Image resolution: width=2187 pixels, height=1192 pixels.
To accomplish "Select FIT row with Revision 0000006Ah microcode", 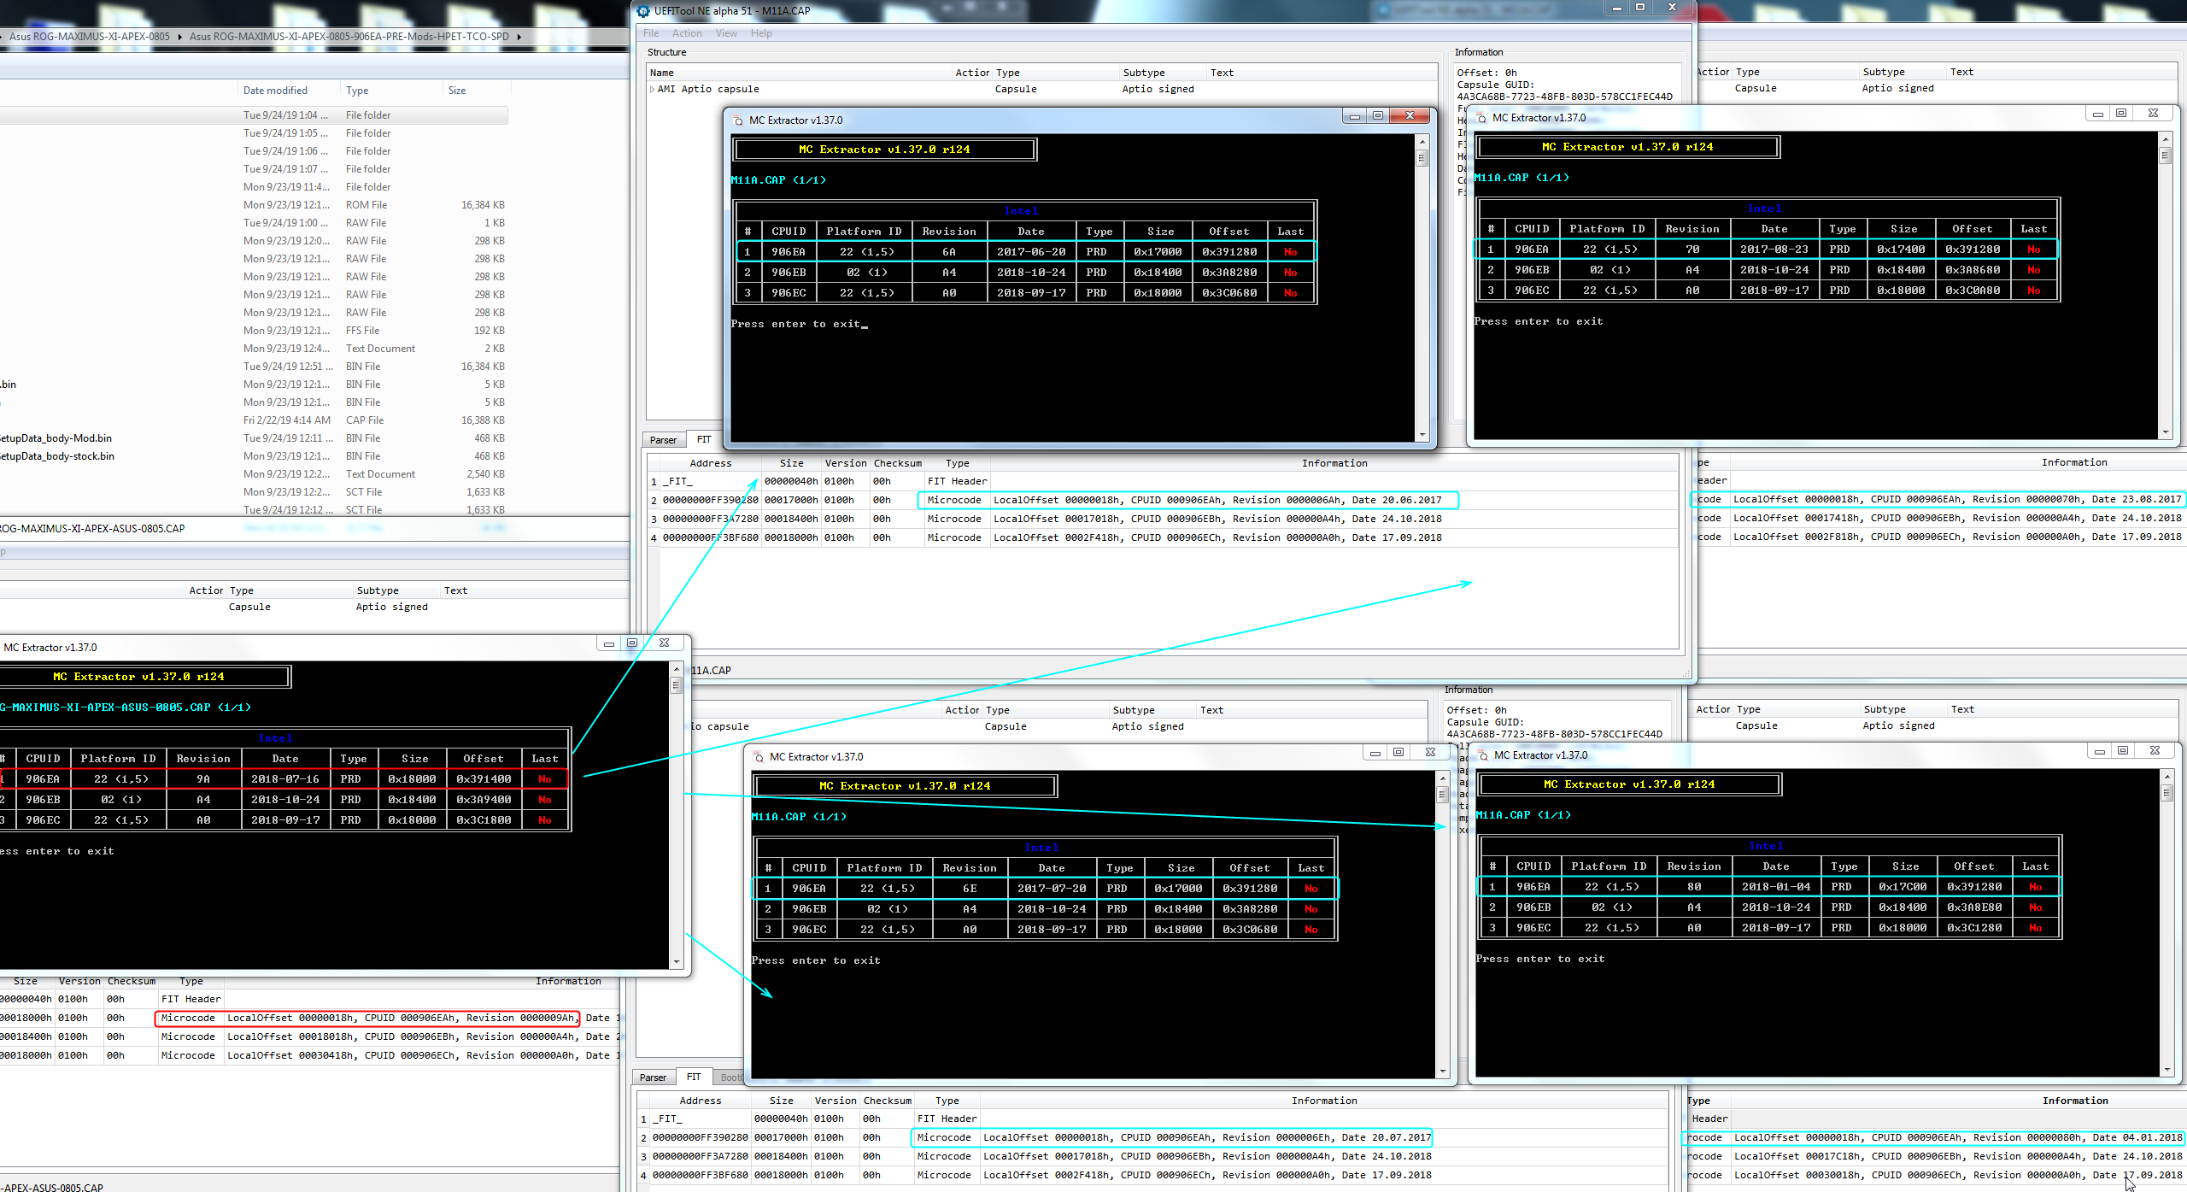I will point(1164,500).
